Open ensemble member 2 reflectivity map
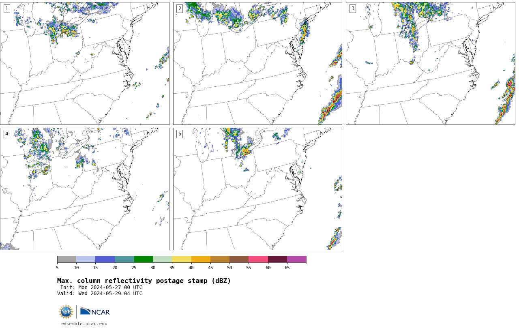Viewport: 519px width, 328px height. click(257, 63)
